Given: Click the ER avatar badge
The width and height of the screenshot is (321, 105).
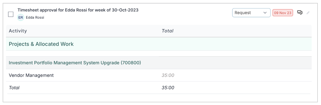Looking at the screenshot, I should point(21,17).
